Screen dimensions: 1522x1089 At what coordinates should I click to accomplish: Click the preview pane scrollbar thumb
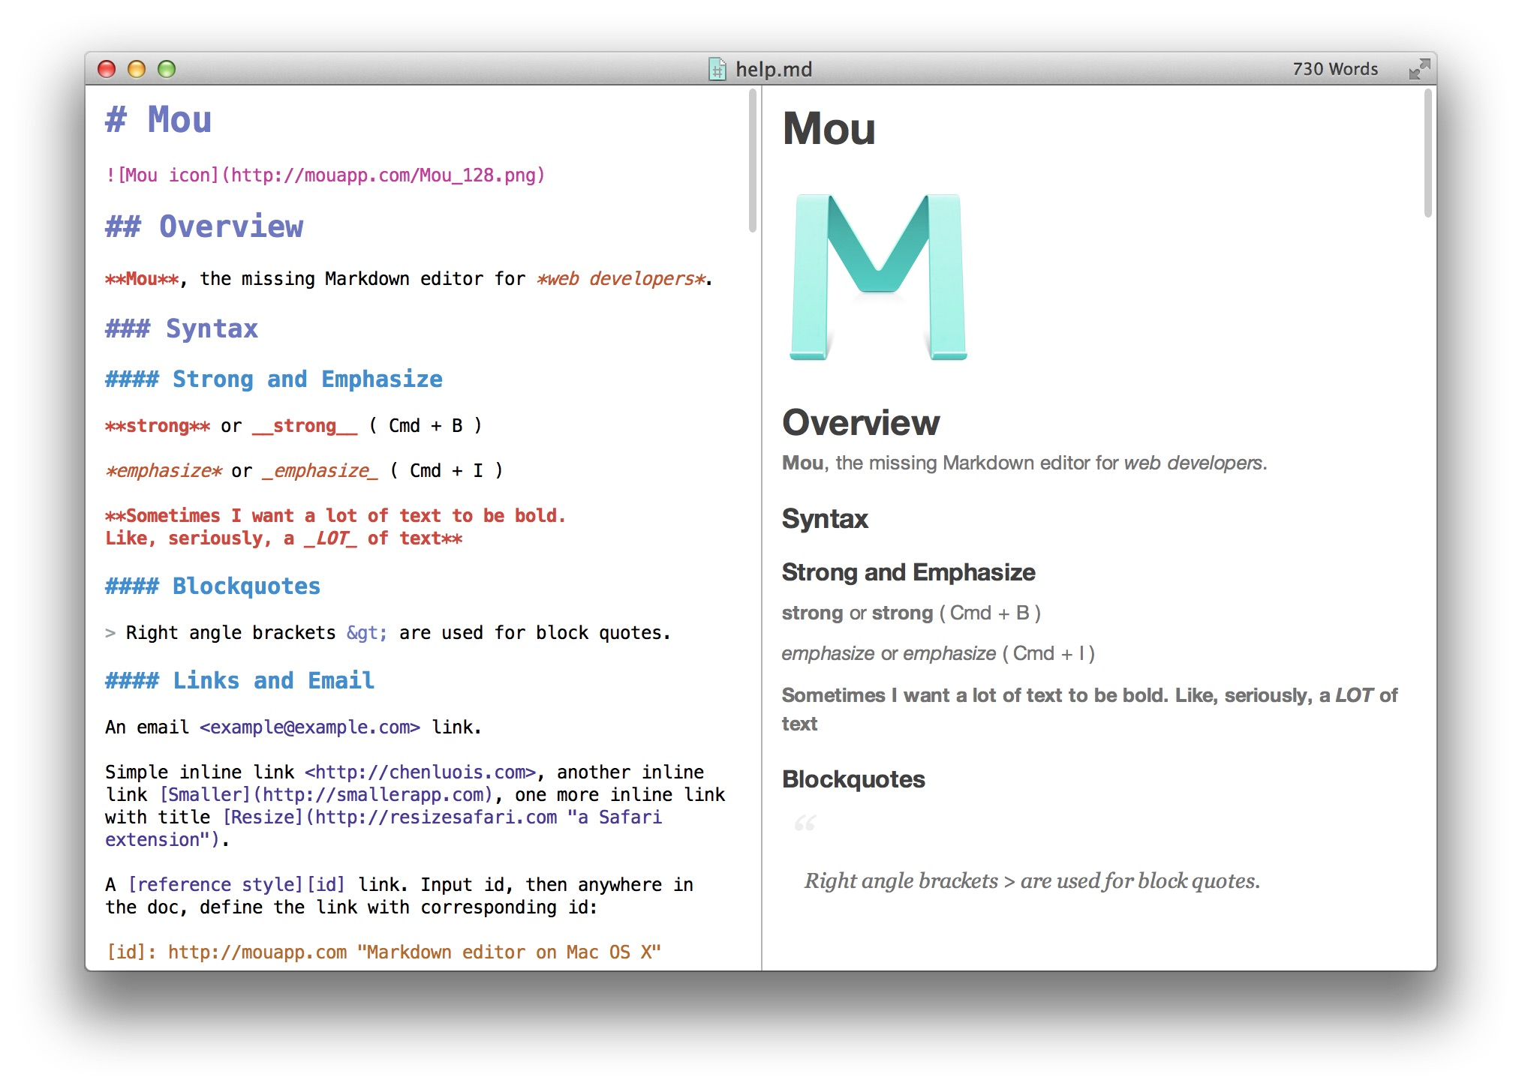click(1427, 154)
